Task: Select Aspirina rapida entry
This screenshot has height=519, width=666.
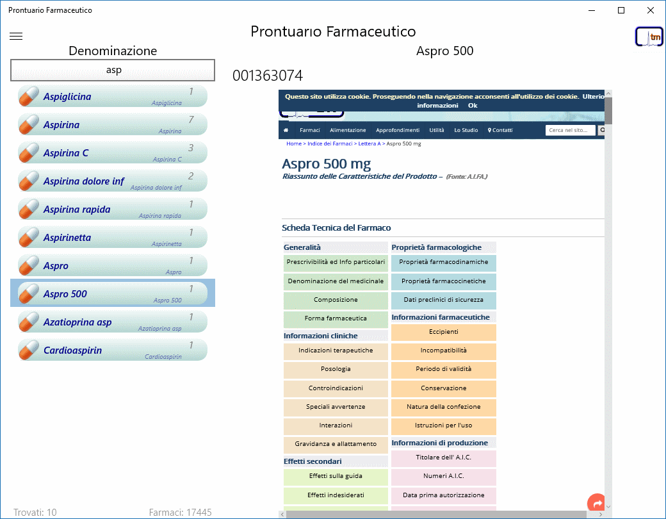Action: [x=113, y=209]
